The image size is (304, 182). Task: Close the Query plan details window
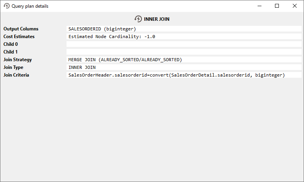(x=295, y=6)
